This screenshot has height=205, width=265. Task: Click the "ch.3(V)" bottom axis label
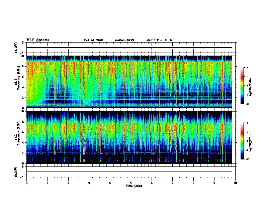(16, 172)
